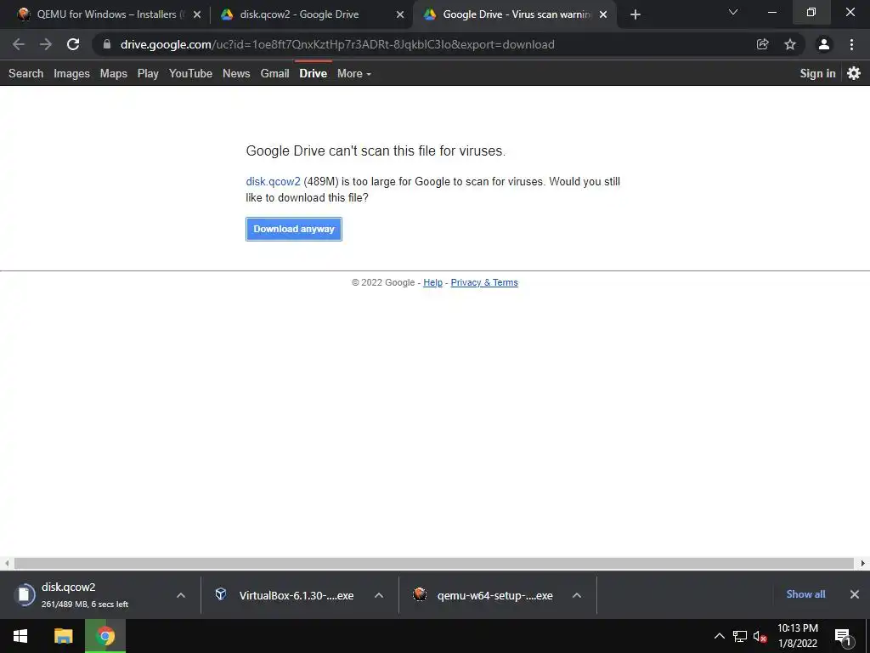This screenshot has width=870, height=653.
Task: Open Chrome three-dot menu
Action: (x=851, y=44)
